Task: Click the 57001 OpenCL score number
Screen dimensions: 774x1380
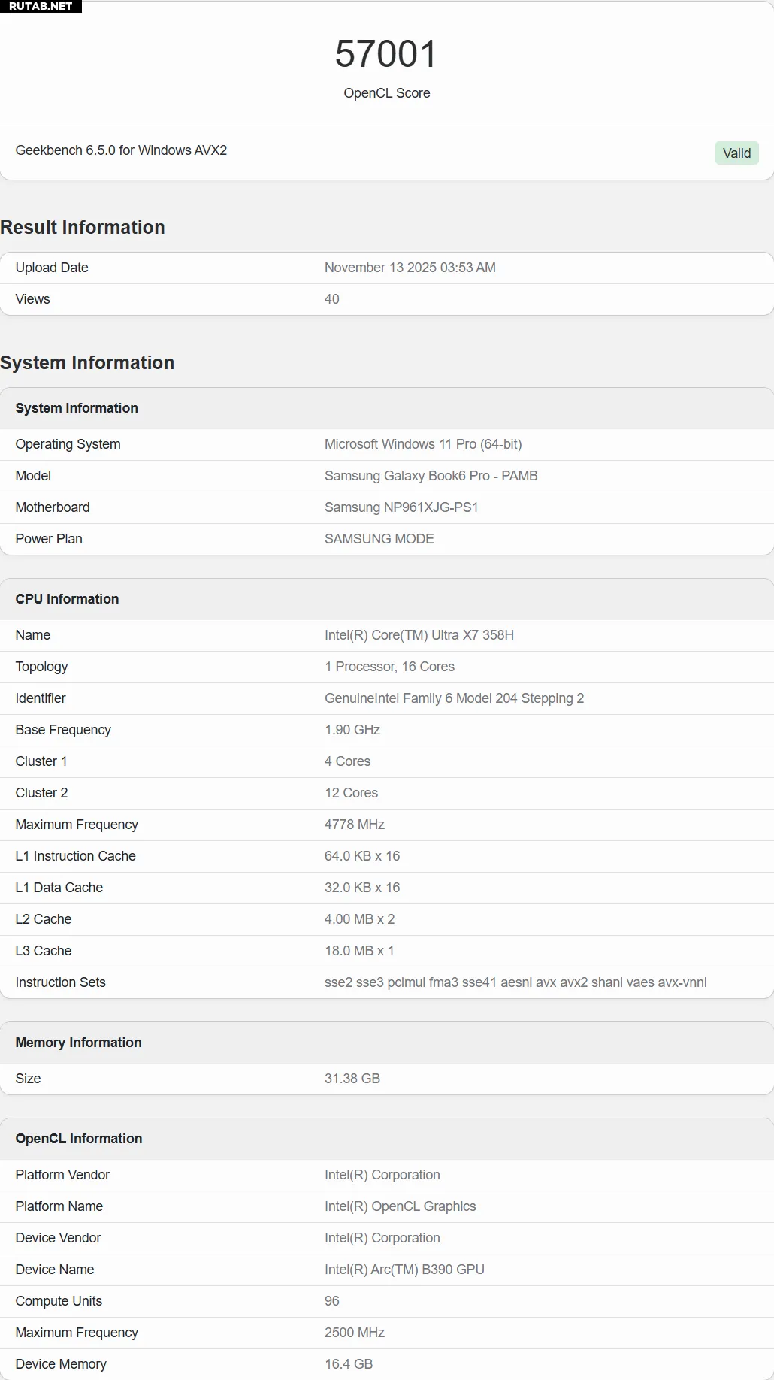Action: (x=386, y=54)
